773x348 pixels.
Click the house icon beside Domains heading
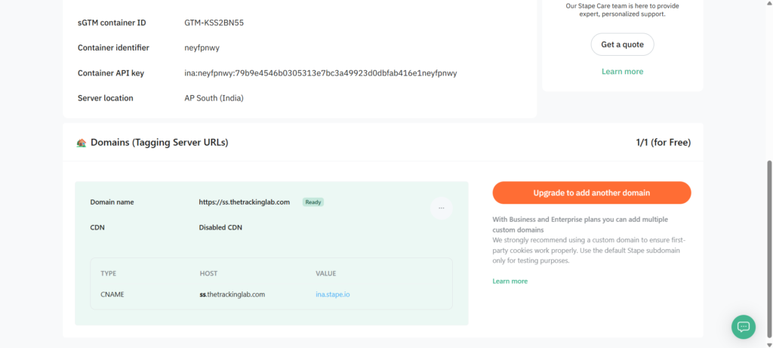click(x=82, y=143)
